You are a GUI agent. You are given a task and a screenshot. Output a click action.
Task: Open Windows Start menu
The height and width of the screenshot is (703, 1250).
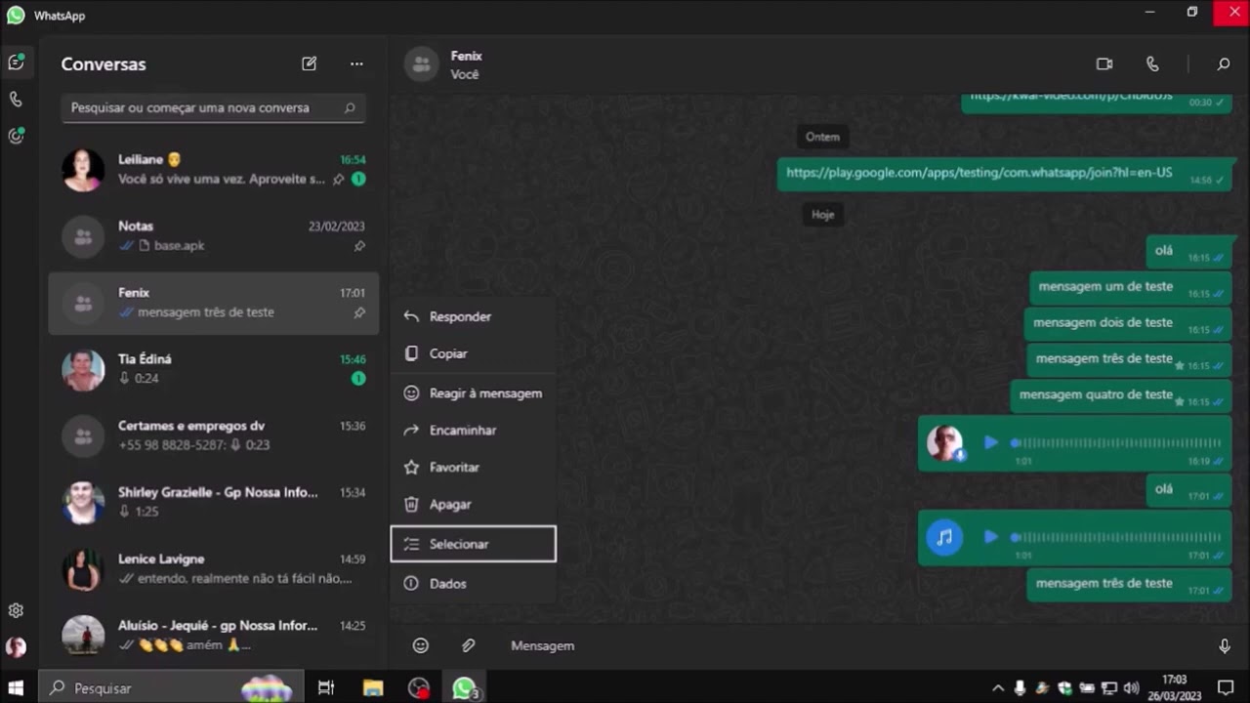click(16, 688)
